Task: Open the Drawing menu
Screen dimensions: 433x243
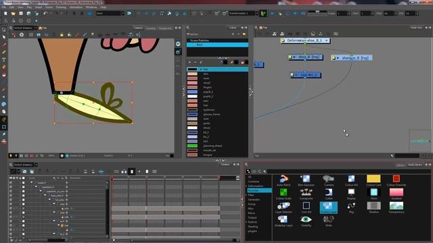Action: 61,7
